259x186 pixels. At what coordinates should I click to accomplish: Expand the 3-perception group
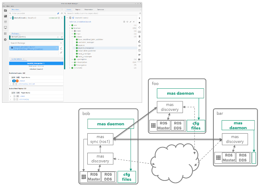[x=72, y=59]
